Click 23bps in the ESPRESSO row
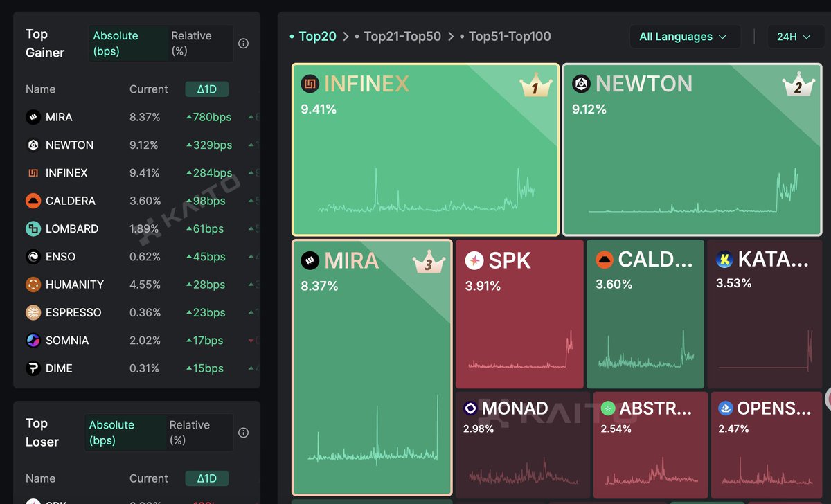The width and height of the screenshot is (831, 504). [206, 312]
